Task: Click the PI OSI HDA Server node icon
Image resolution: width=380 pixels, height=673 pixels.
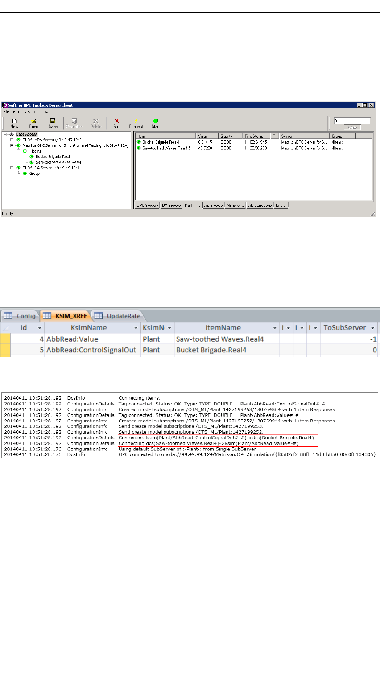Action: click(x=18, y=140)
